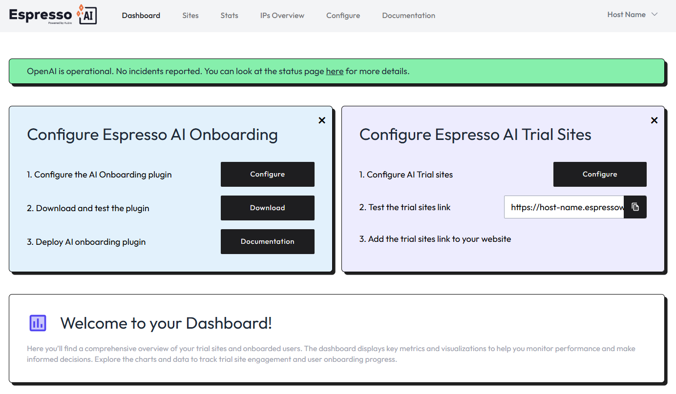Select the Dashboard nav item
The width and height of the screenshot is (676, 394).
[x=141, y=15]
